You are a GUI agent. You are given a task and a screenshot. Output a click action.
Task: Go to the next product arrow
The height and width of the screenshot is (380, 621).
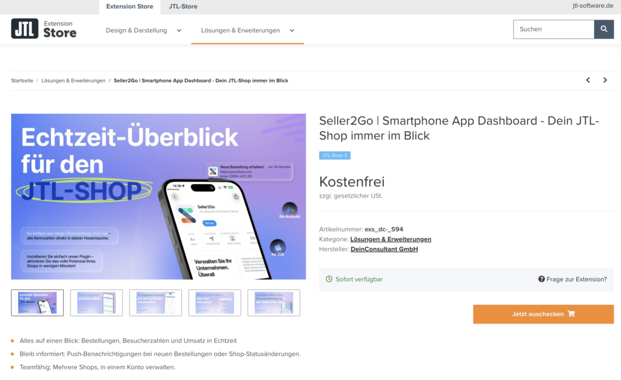point(605,80)
